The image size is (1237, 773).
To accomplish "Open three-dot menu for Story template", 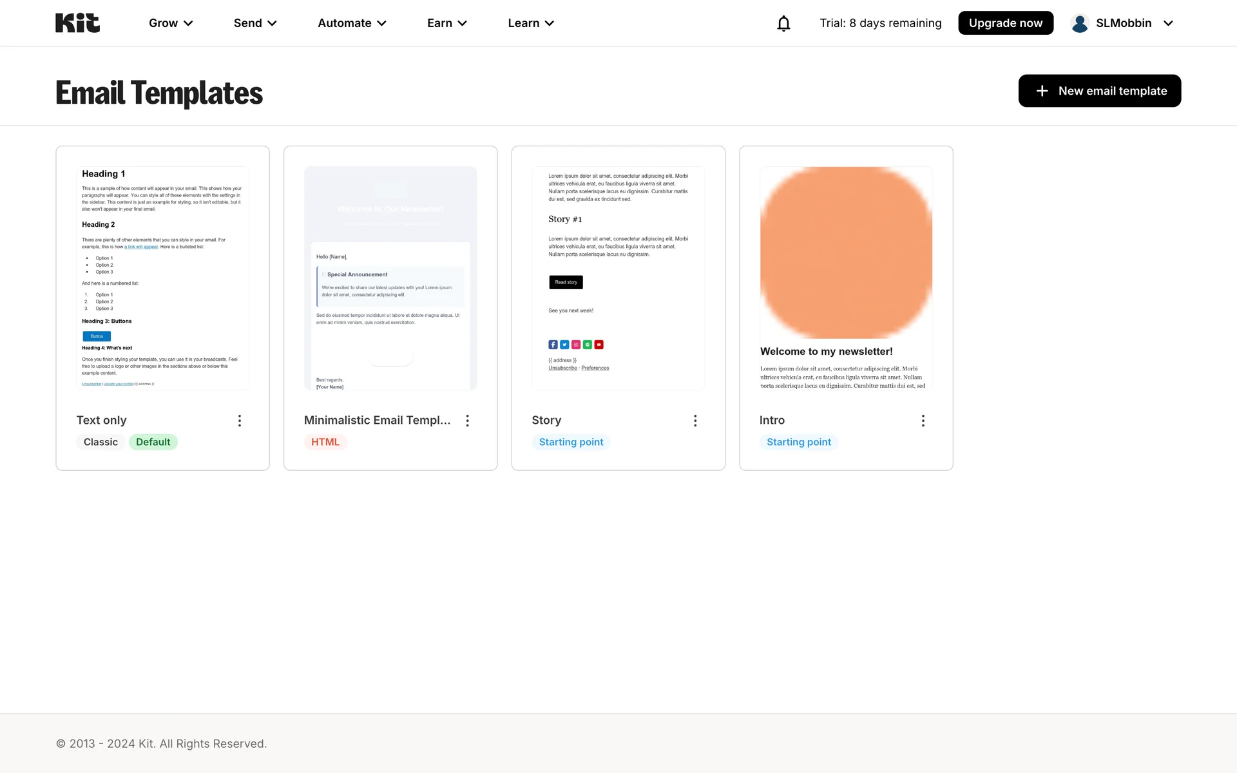I will (x=695, y=421).
